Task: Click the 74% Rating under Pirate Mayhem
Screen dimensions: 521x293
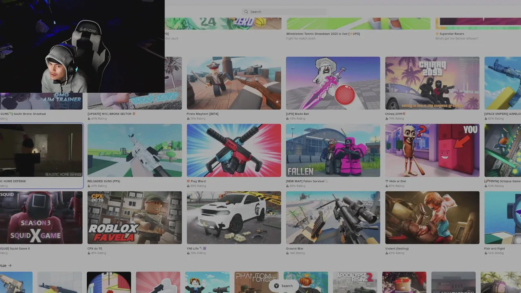Action: point(198,119)
